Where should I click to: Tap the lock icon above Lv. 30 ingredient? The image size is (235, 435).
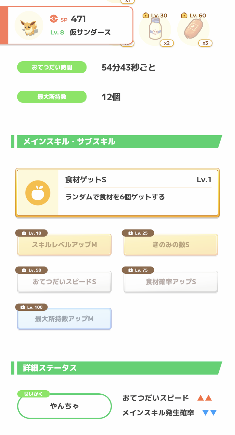[x=146, y=16]
